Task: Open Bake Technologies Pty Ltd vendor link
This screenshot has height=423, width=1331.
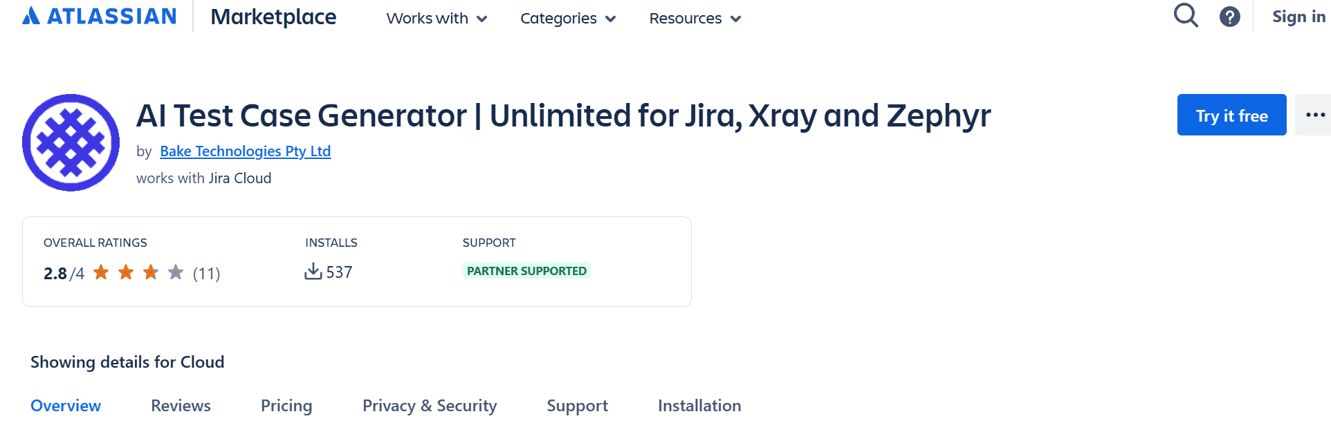Action: coord(245,151)
